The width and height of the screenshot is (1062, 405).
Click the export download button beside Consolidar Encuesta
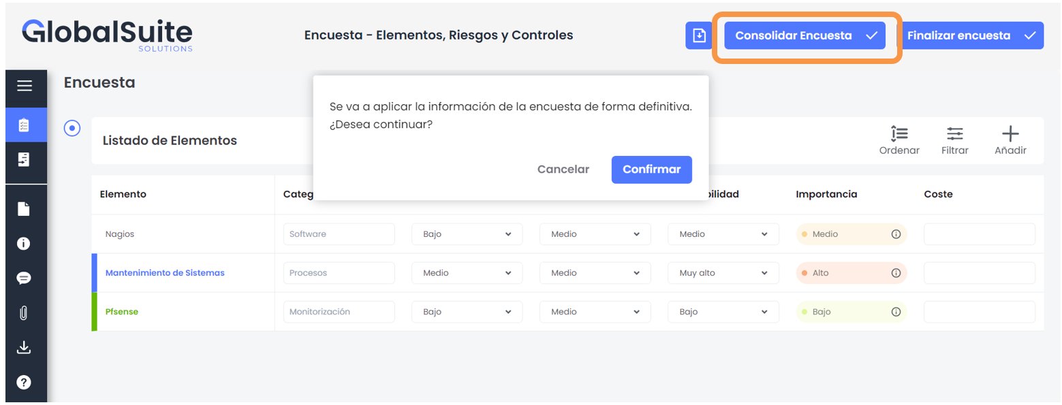tap(699, 35)
